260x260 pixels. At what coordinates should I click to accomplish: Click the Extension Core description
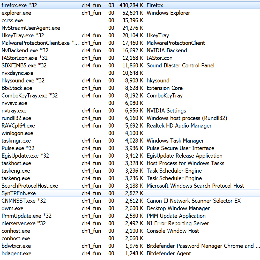point(165,88)
